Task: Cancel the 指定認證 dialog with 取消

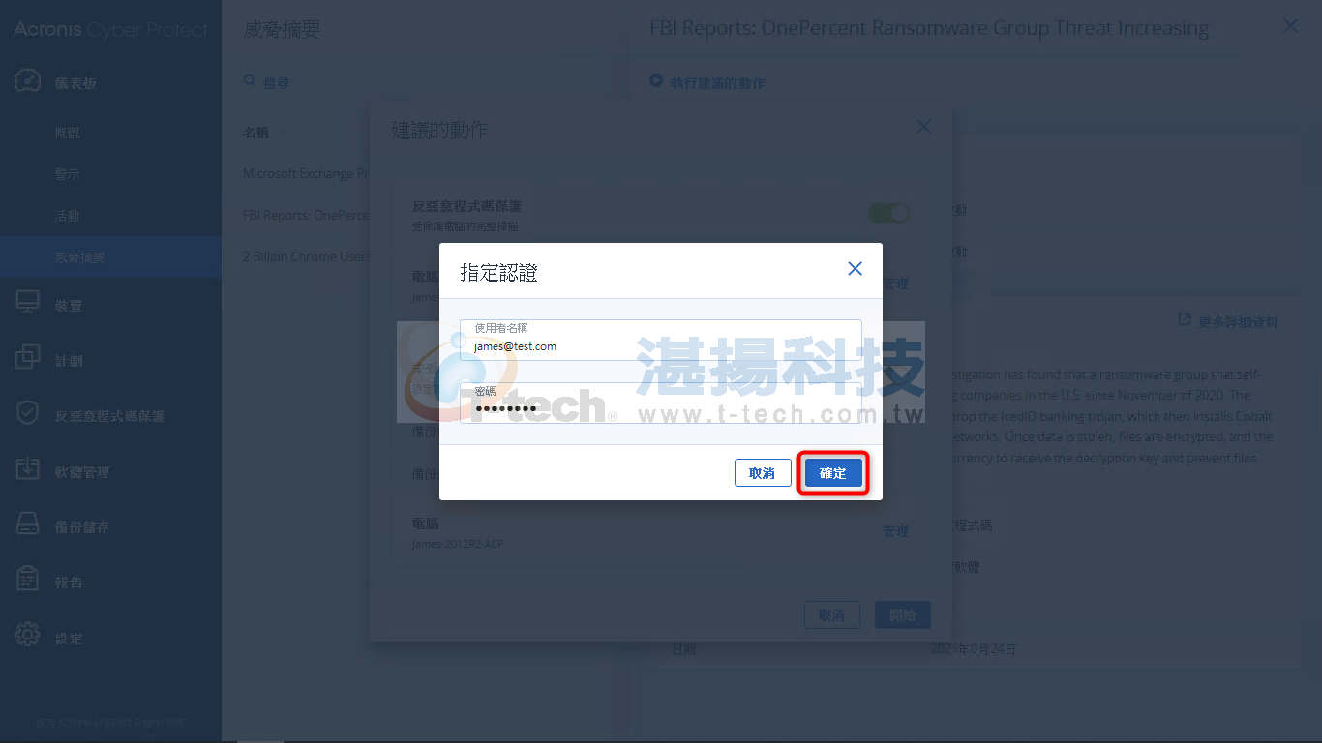Action: (x=762, y=473)
